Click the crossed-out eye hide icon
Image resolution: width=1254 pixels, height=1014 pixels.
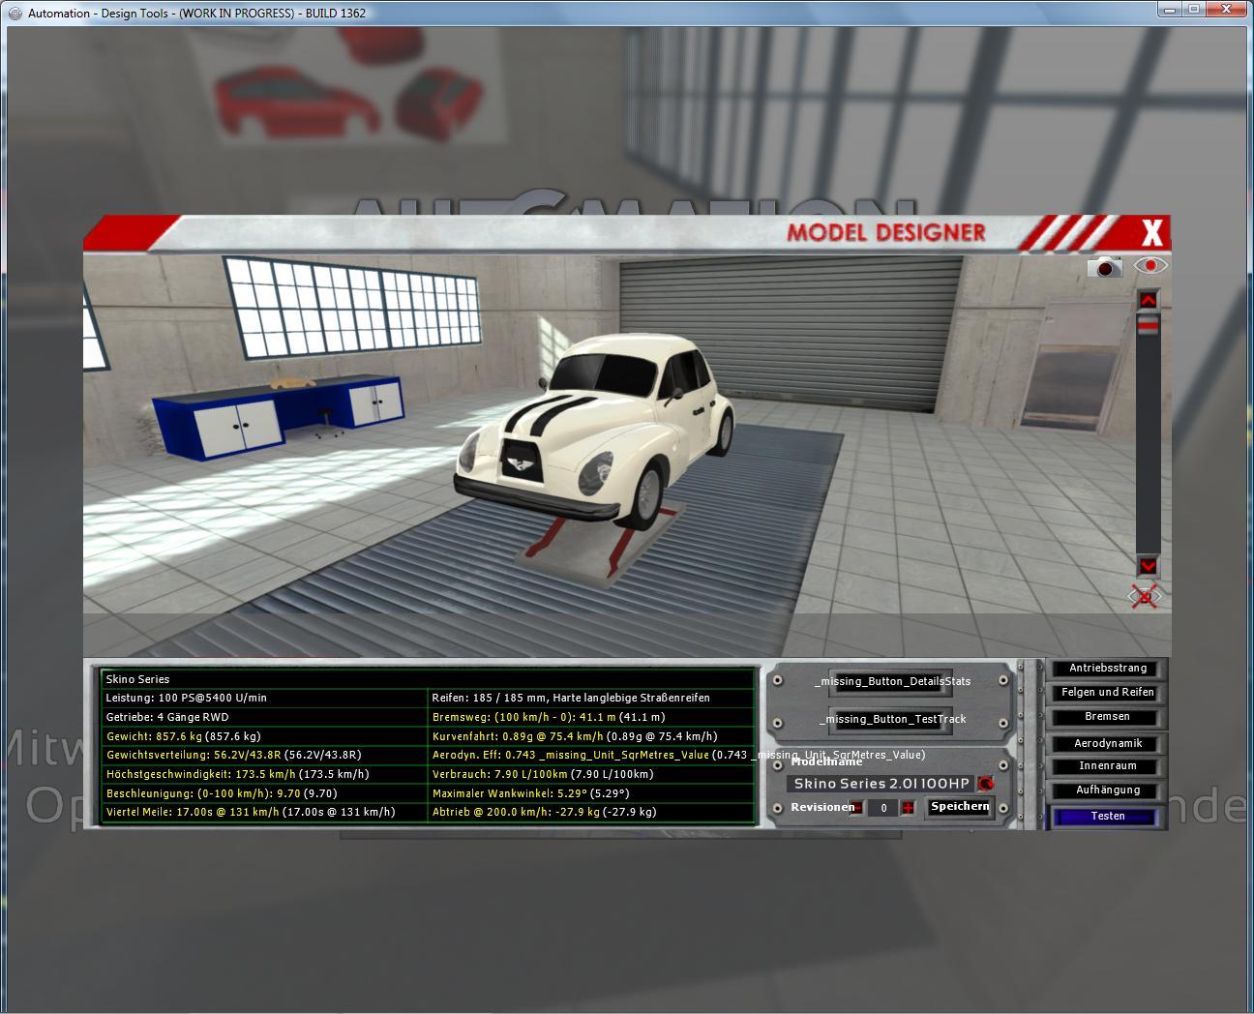(1146, 597)
